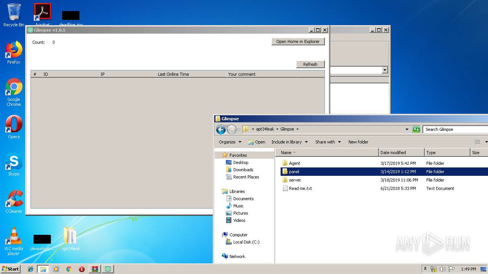Open Recent Places in navigation pane
This screenshot has height=274, width=488.
[246, 177]
